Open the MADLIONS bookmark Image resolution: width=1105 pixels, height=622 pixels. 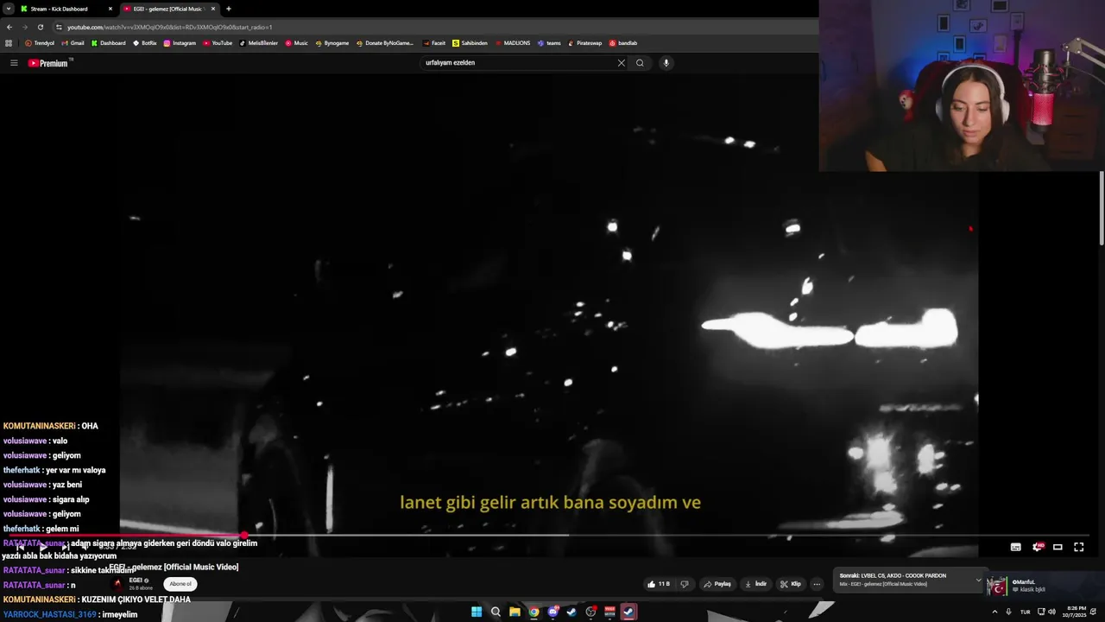point(513,43)
